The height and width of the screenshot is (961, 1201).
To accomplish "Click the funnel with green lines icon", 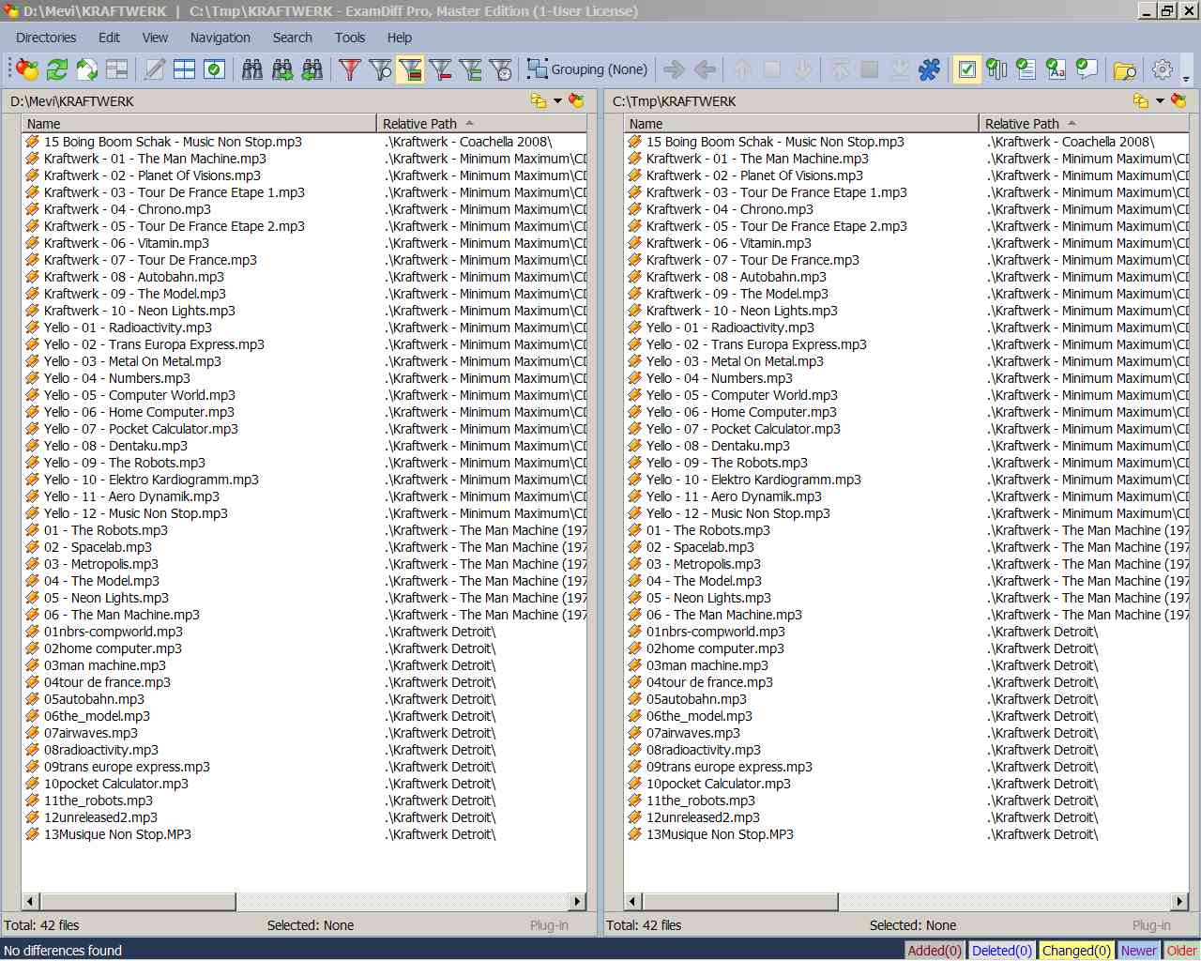I will 471,69.
